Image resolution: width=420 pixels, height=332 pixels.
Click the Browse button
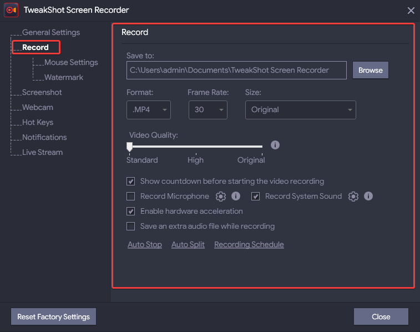[371, 70]
